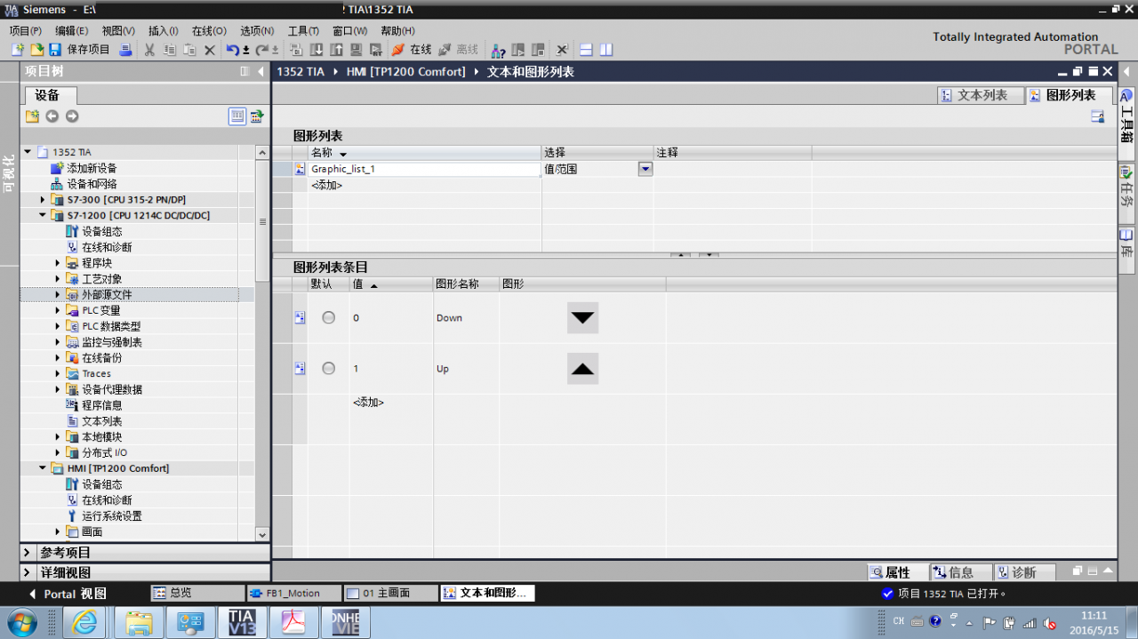1138x639 pixels.
Task: Open FB1_Motion editor from bottom bar
Action: pyautogui.click(x=293, y=593)
